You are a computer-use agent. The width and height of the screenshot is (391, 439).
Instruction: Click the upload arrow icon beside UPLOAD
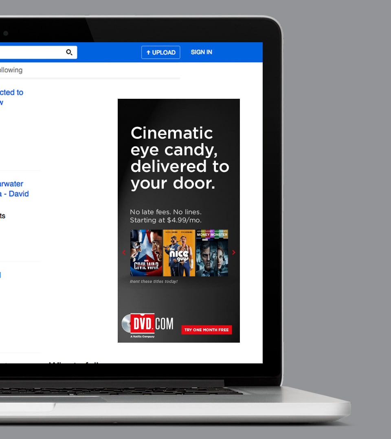click(148, 52)
